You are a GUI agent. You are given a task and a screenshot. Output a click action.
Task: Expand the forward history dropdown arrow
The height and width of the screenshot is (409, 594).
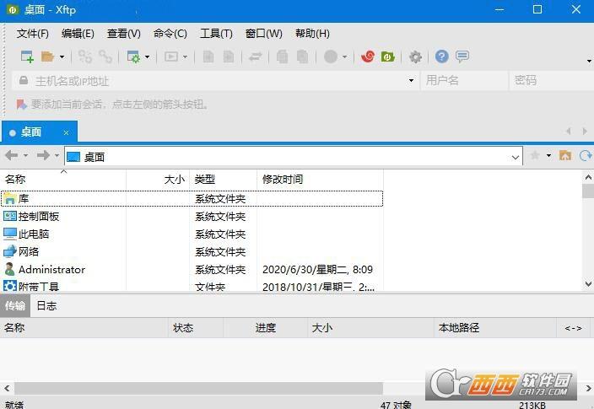(x=57, y=156)
